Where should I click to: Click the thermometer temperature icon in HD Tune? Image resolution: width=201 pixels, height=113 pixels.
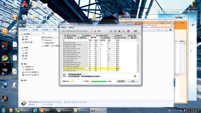[x=95, y=31]
